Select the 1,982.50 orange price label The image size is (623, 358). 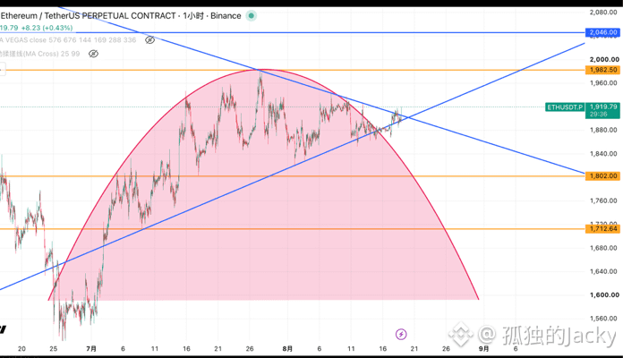click(602, 70)
